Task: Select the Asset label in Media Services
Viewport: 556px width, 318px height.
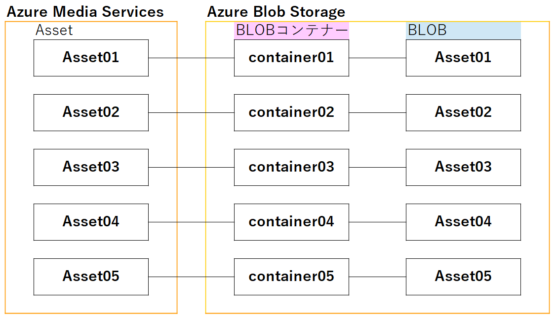Action: (x=54, y=31)
